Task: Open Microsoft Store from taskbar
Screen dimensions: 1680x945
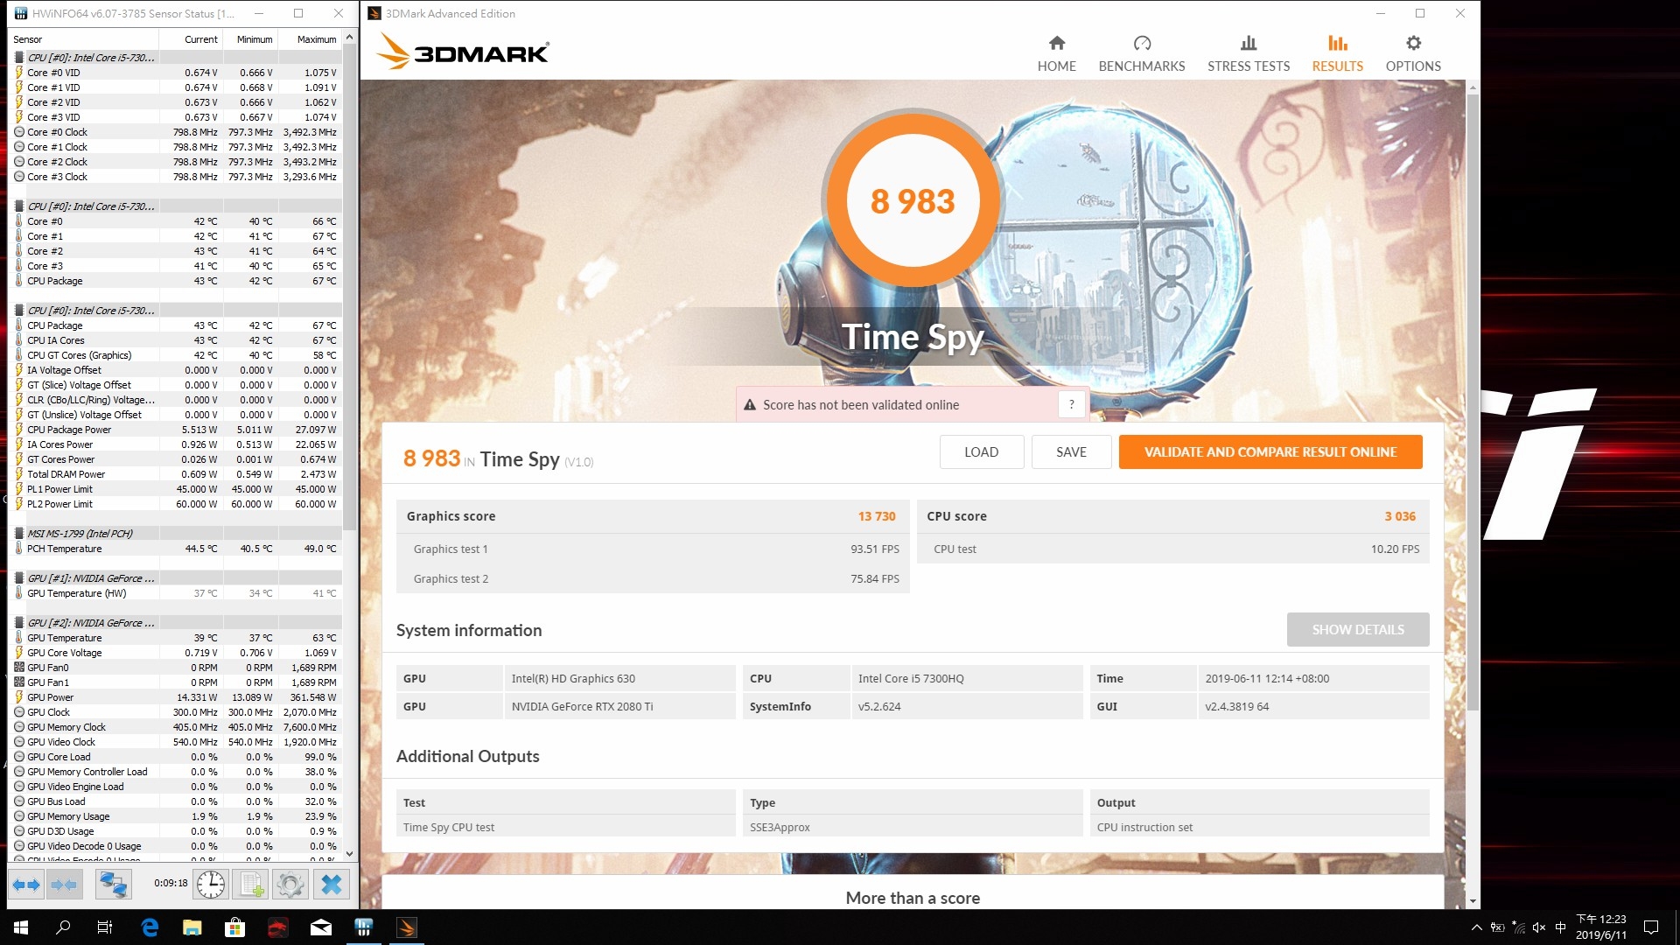Action: coord(234,927)
